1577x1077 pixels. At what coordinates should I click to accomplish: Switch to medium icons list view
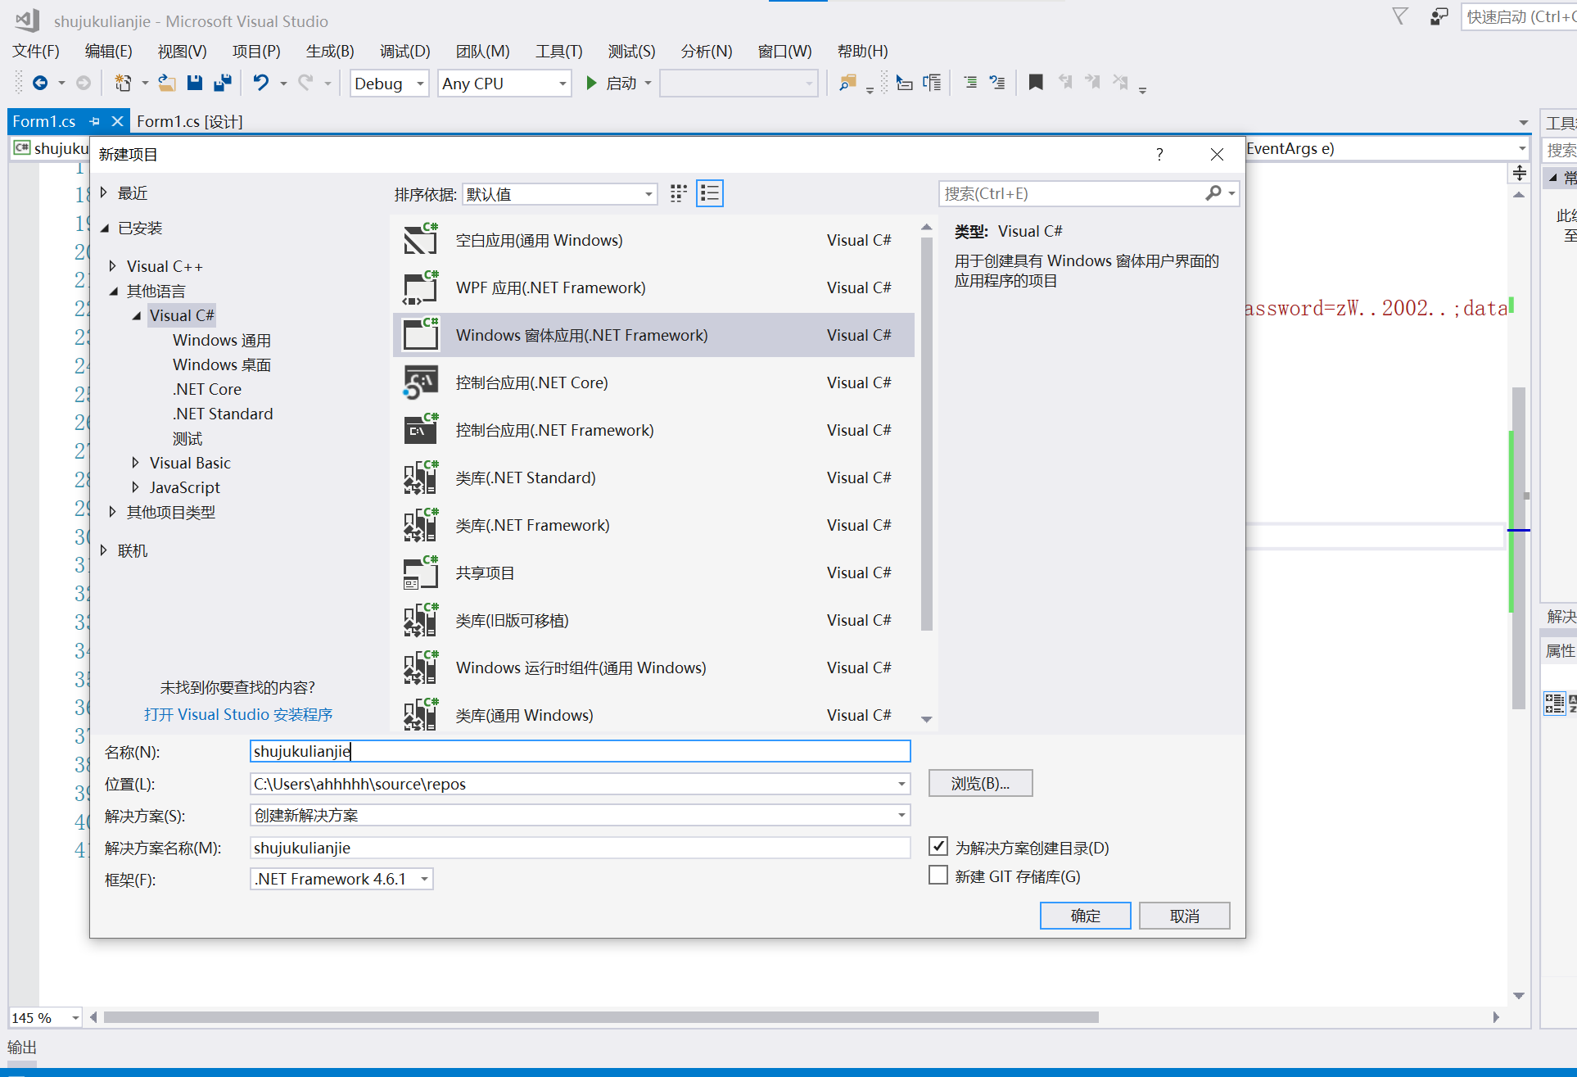coord(709,193)
